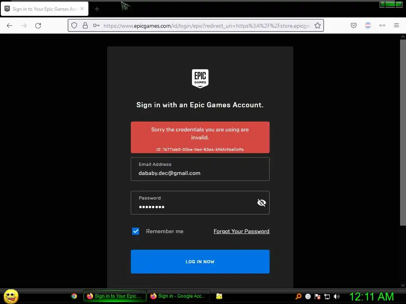Open the white round tray icon
Screen dimensions: 406x304
(x=308, y=296)
